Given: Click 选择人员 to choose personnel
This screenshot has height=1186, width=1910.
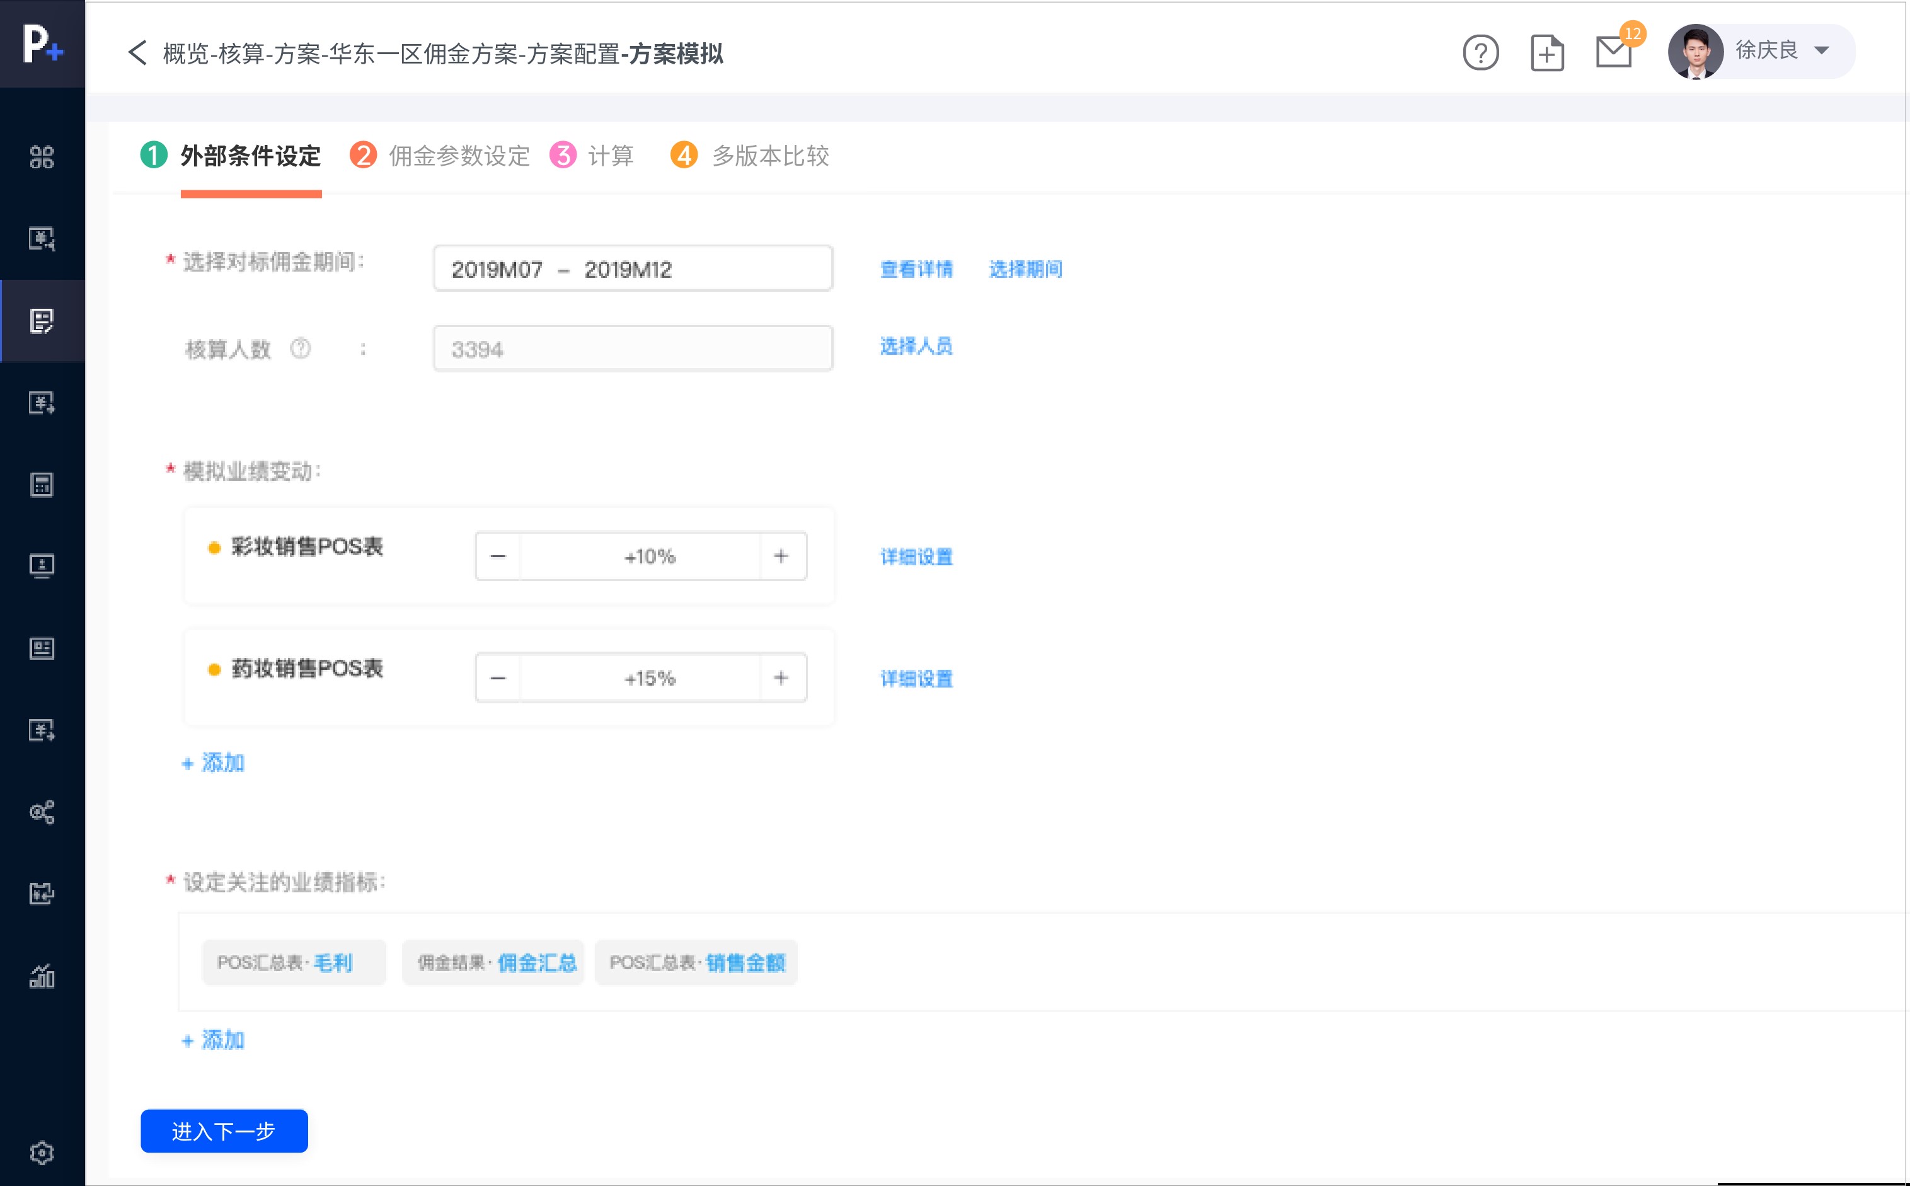Looking at the screenshot, I should 916,347.
